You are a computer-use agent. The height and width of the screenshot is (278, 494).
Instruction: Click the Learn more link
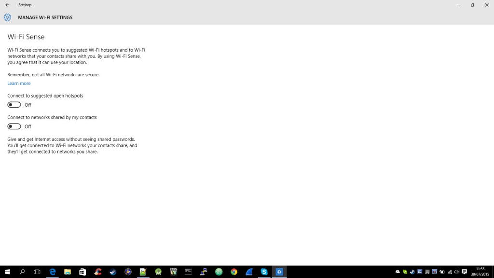pyautogui.click(x=19, y=83)
